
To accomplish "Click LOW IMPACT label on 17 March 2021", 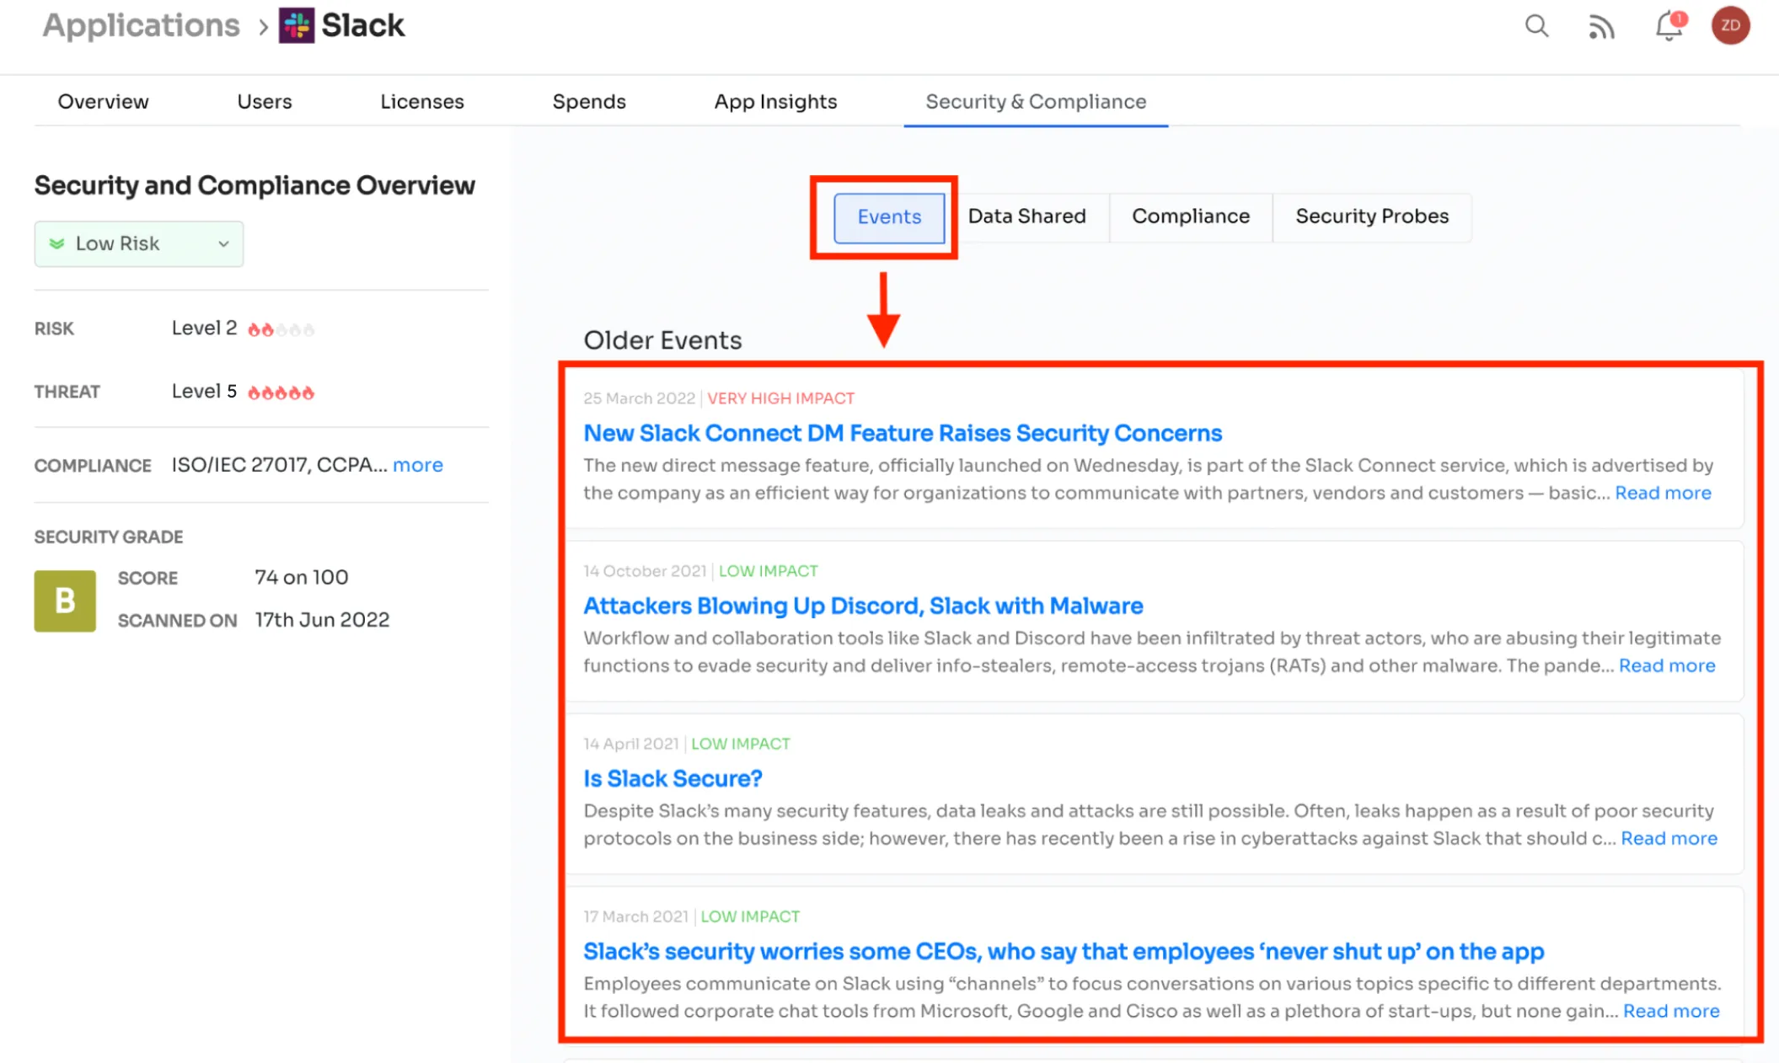I will point(750,916).
